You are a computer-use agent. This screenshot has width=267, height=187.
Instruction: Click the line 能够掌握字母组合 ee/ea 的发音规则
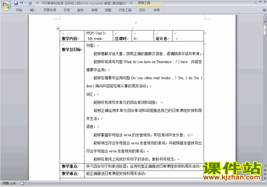pyautogui.click(x=142, y=135)
